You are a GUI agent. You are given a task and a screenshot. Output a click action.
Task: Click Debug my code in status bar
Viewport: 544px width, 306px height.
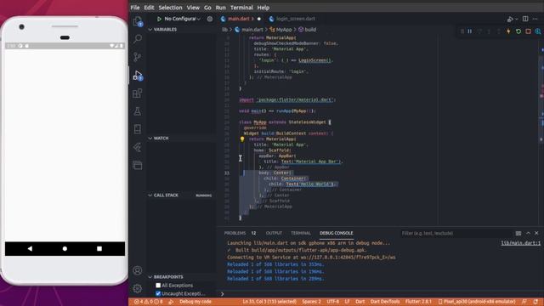point(195,302)
